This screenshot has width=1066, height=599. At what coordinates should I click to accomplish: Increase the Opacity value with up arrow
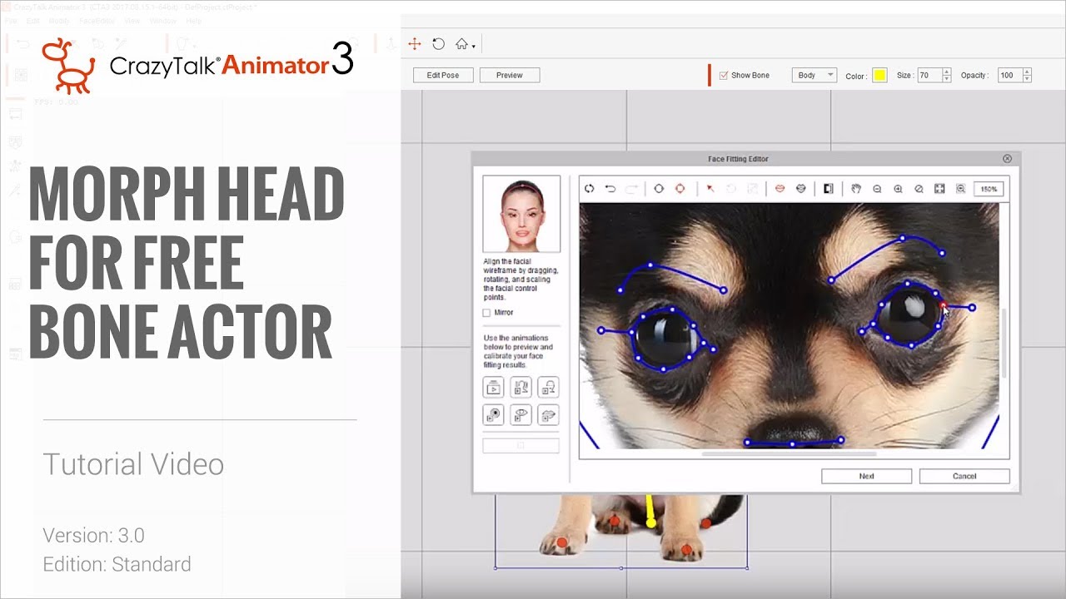[1028, 72]
